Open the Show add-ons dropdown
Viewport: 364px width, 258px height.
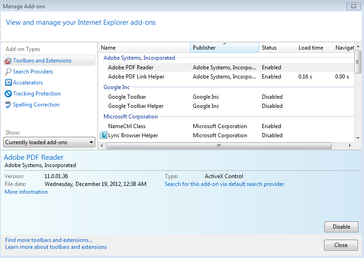coord(49,142)
